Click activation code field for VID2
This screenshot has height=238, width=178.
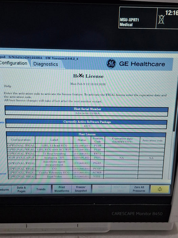[x=150, y=177]
